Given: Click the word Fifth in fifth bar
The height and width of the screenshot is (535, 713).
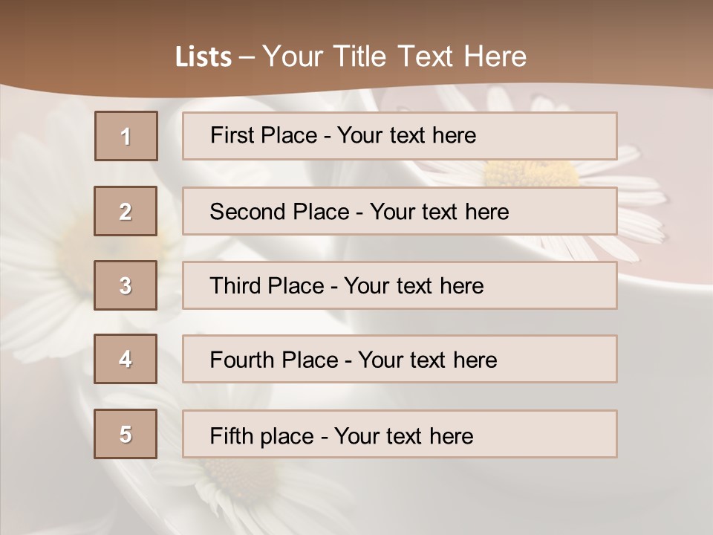Looking at the screenshot, I should pyautogui.click(x=231, y=435).
